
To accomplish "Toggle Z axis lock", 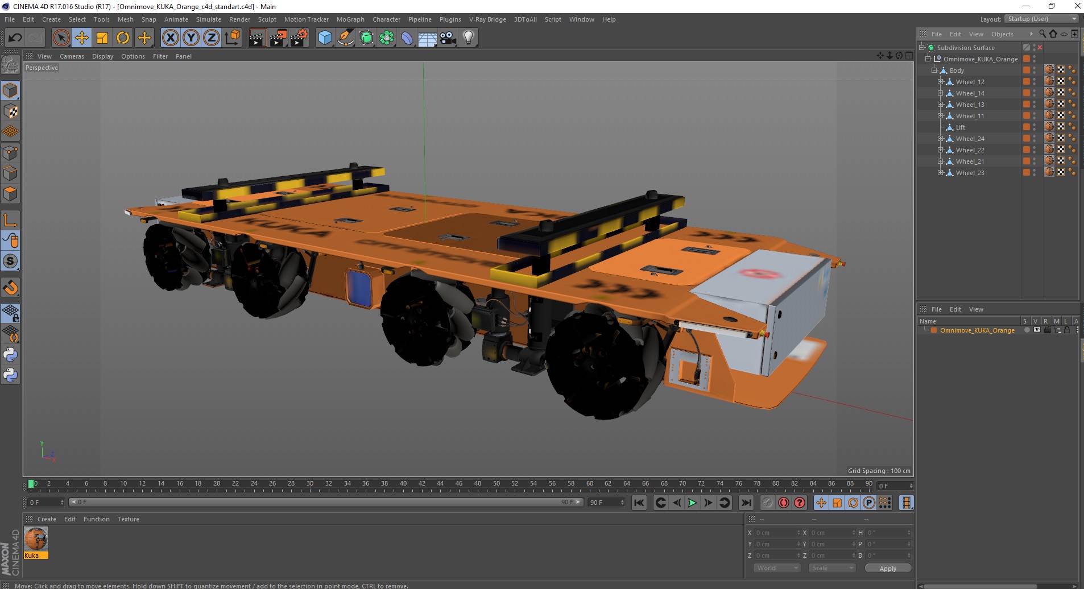I will coord(212,38).
